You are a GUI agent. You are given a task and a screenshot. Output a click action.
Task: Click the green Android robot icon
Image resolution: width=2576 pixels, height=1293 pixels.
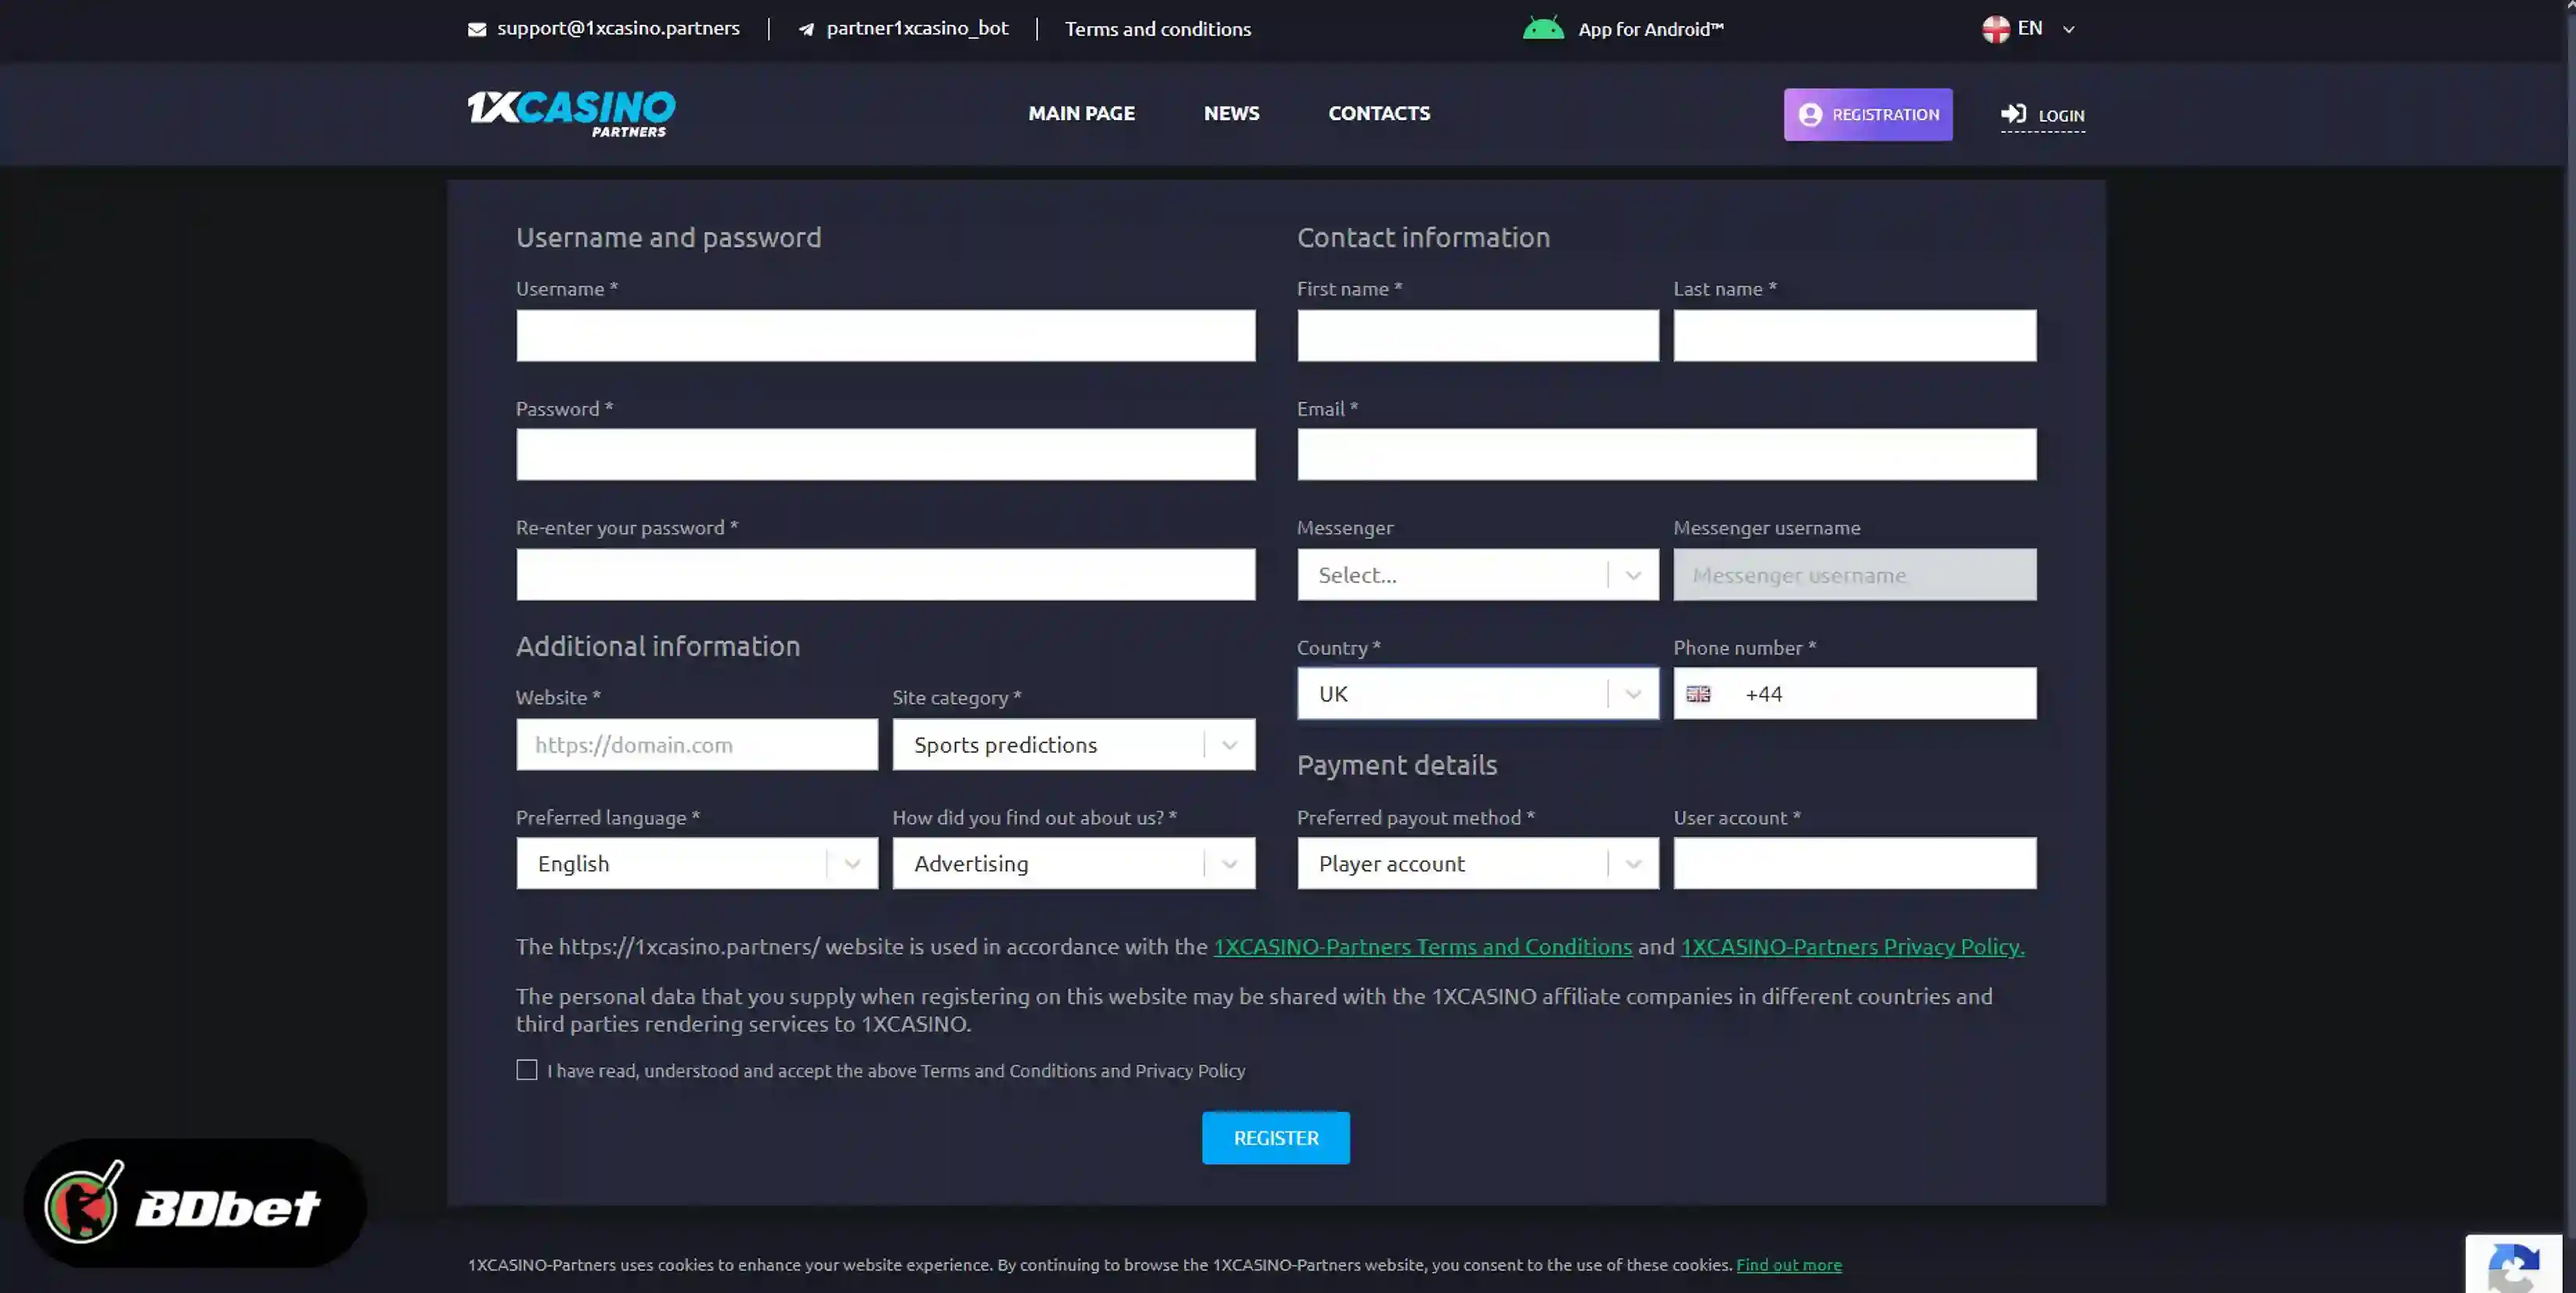(1543, 28)
